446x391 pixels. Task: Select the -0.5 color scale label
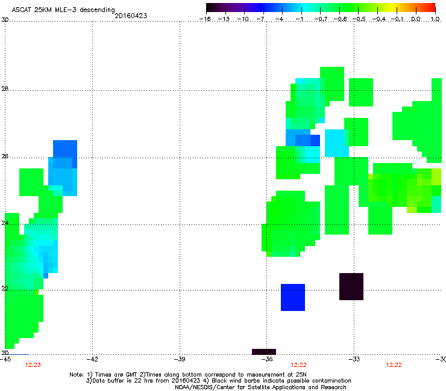359,19
